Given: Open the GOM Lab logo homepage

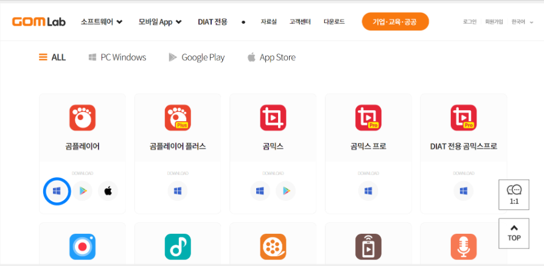Looking at the screenshot, I should pos(38,21).
